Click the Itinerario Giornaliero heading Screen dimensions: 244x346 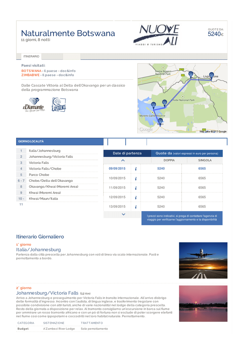tap(40, 237)
